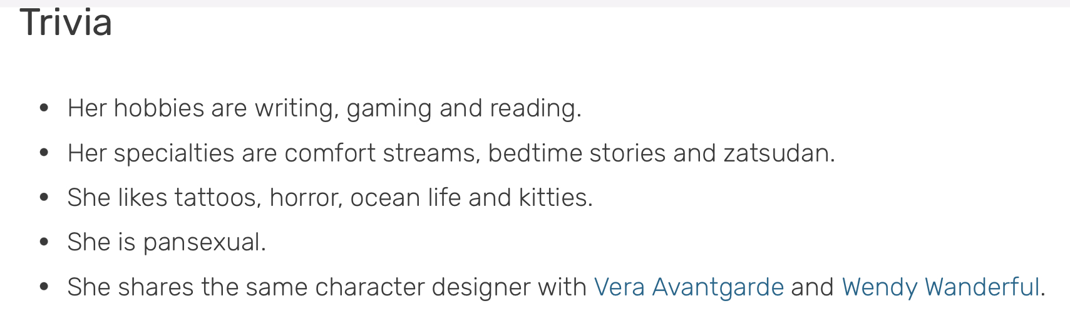Click the word 'and' between the two links

(x=813, y=287)
